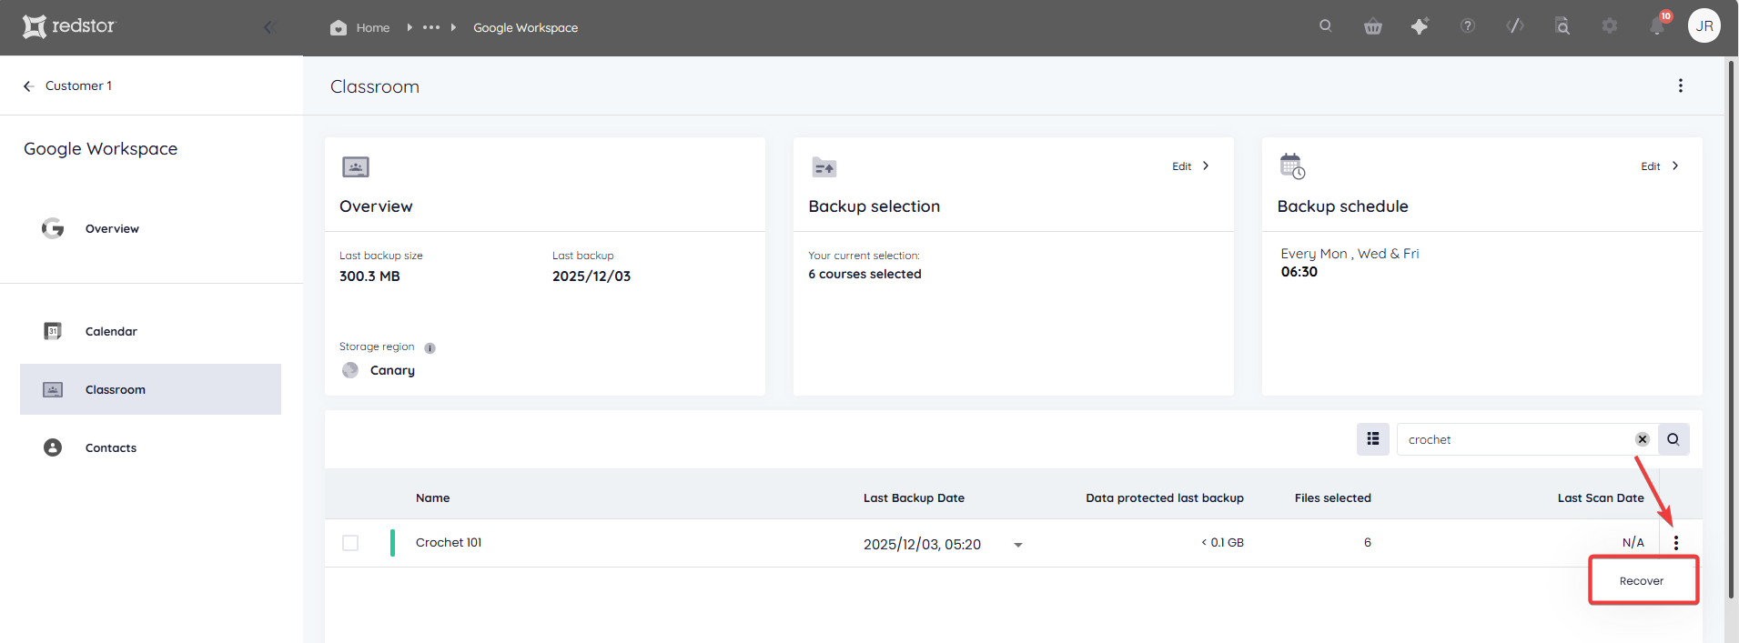Open the settings gear icon
The image size is (1739, 643).
[1610, 25]
